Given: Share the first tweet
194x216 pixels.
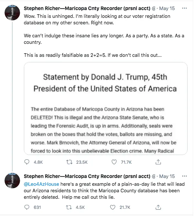Looking at the screenshot, I should click(x=158, y=161).
